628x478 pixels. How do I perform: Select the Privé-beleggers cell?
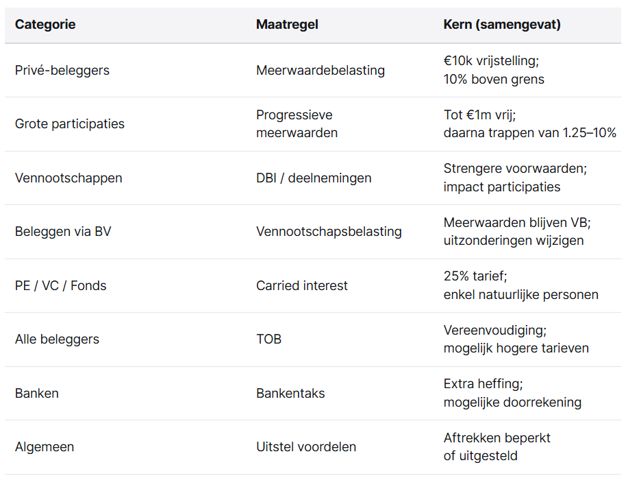[x=62, y=70]
